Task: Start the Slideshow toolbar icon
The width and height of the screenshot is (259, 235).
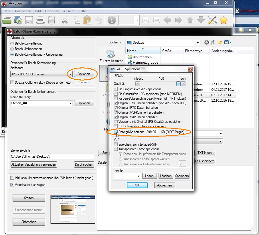Action: pos(18,20)
